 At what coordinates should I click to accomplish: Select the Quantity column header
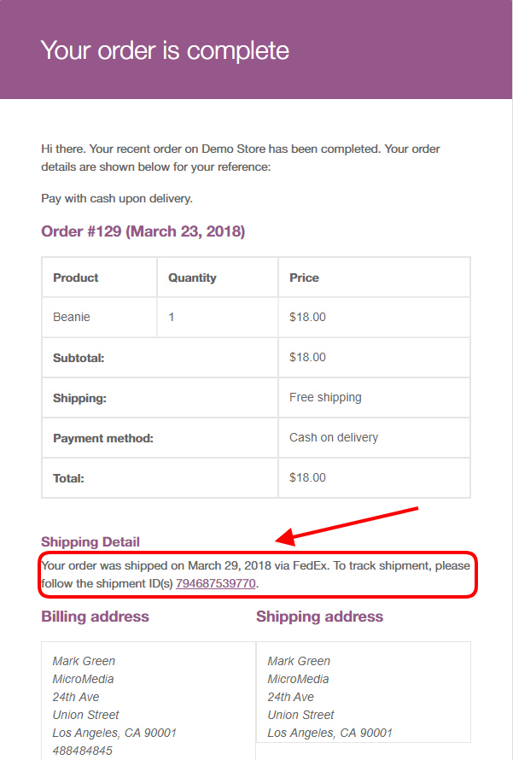click(192, 278)
